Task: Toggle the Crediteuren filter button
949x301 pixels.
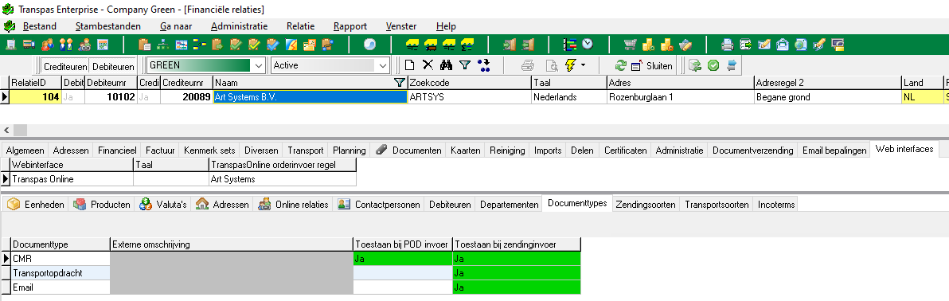Action: (65, 65)
